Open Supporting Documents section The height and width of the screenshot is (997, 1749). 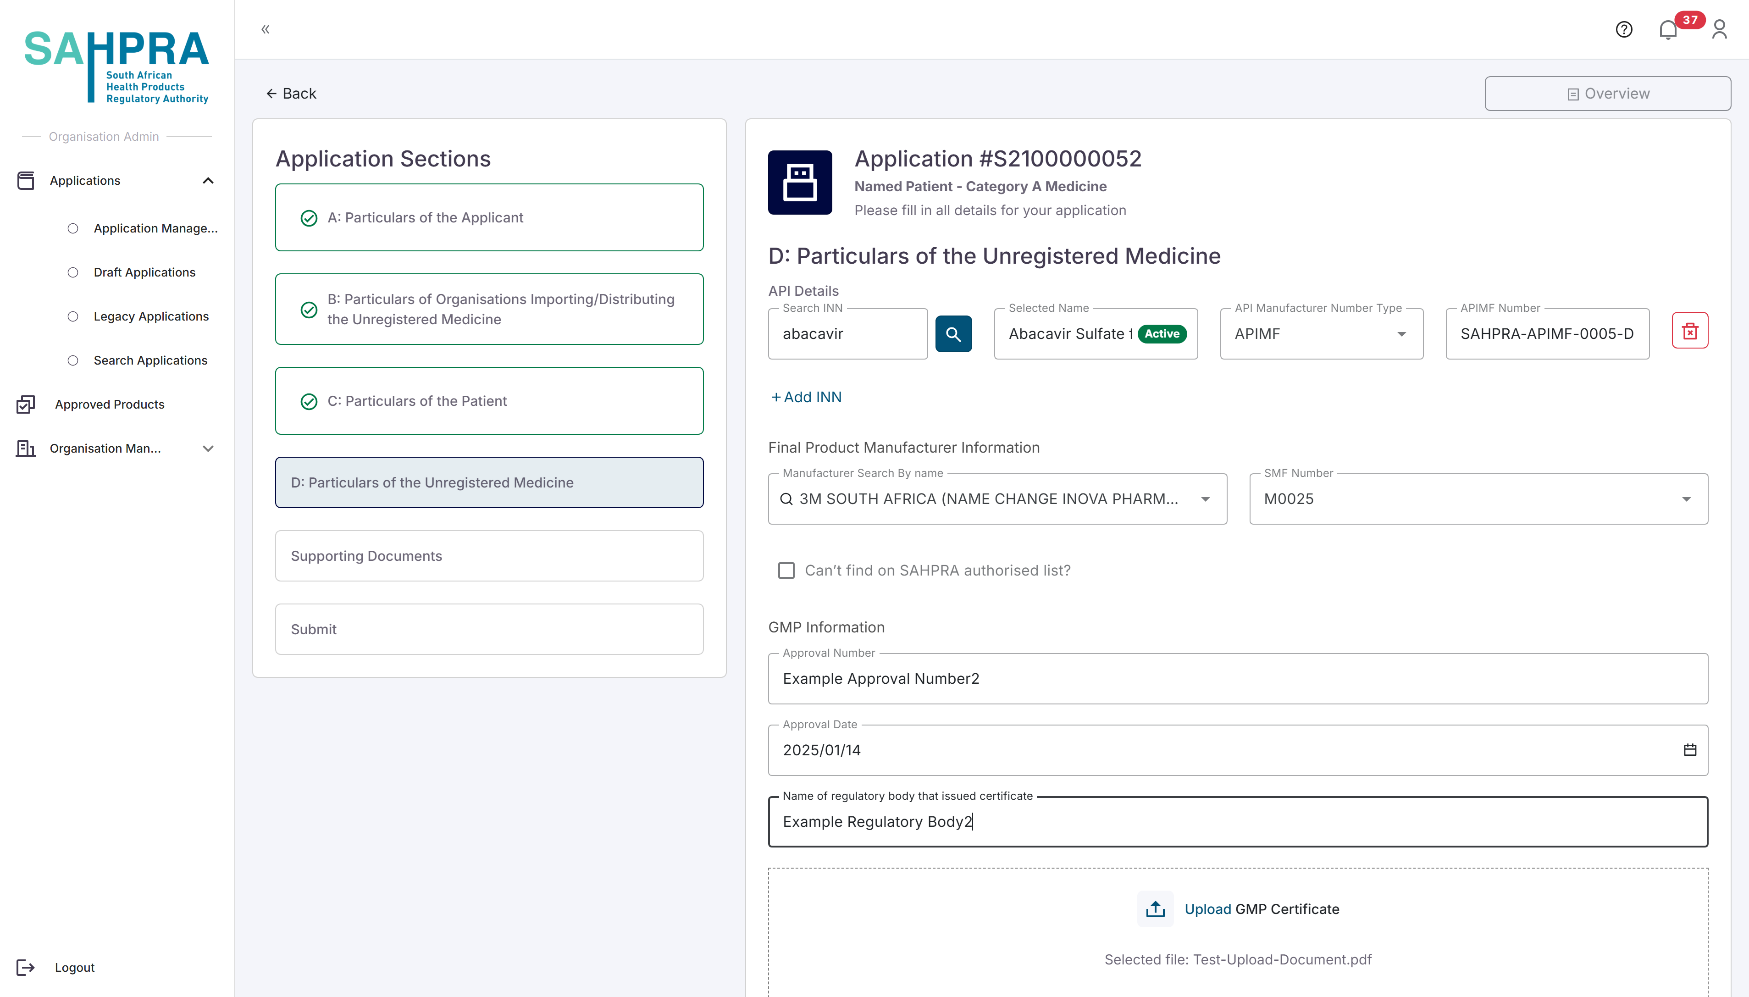pyautogui.click(x=489, y=556)
